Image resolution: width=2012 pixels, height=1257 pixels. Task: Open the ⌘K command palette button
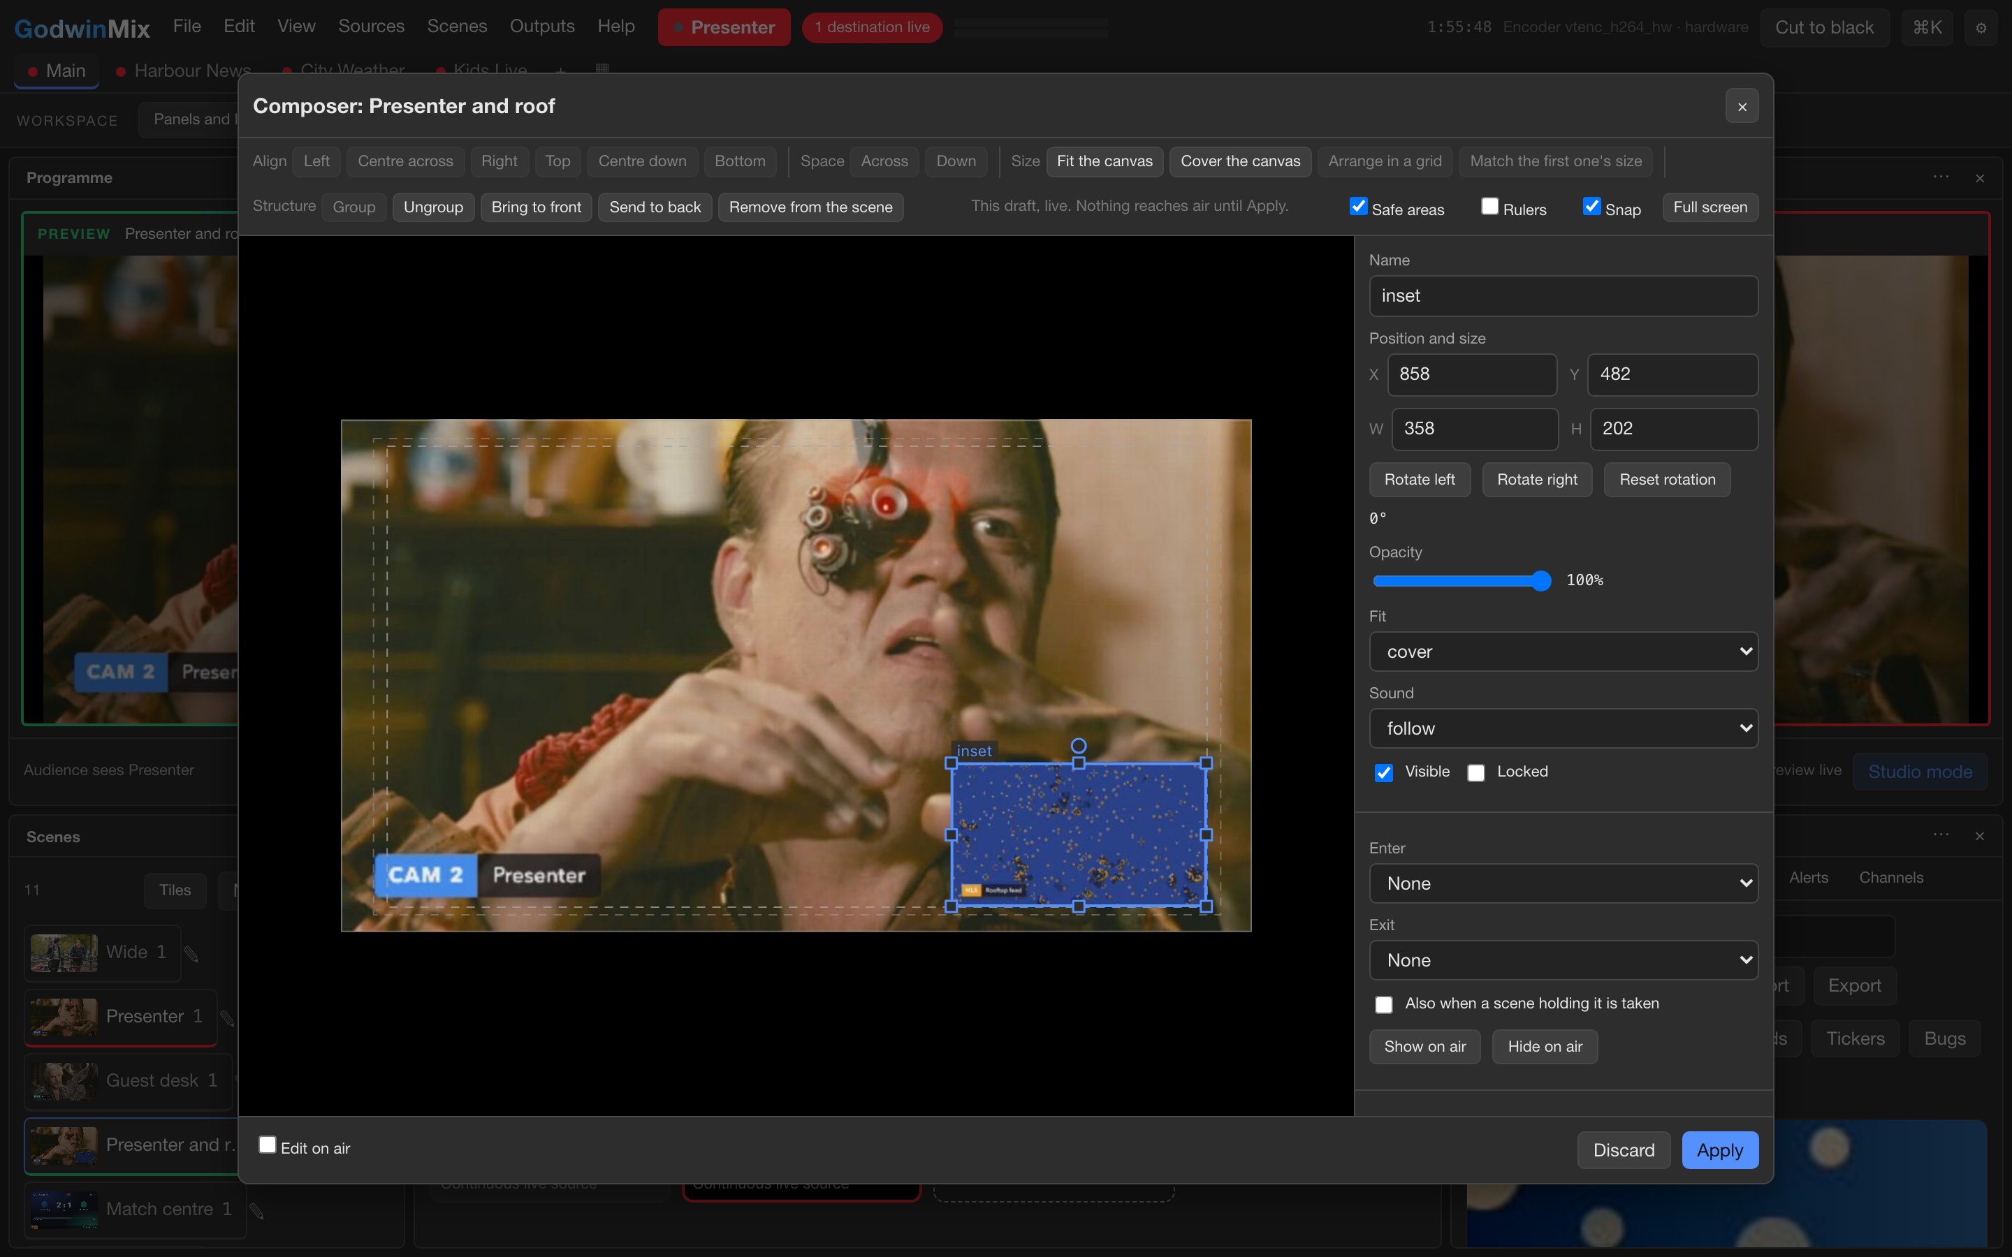1927,27
